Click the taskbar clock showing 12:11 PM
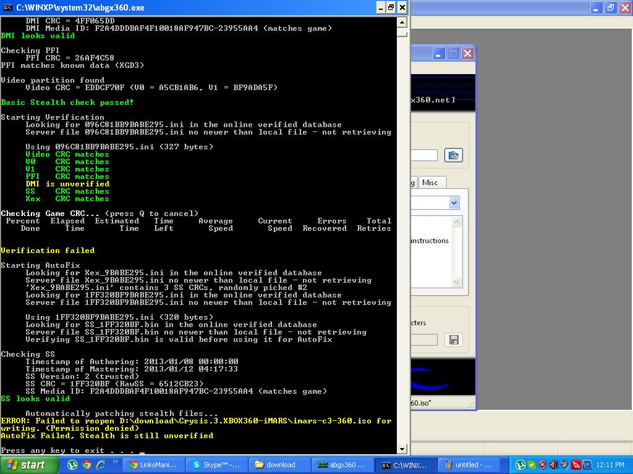Viewport: 633px width, 474px height. tap(610, 465)
